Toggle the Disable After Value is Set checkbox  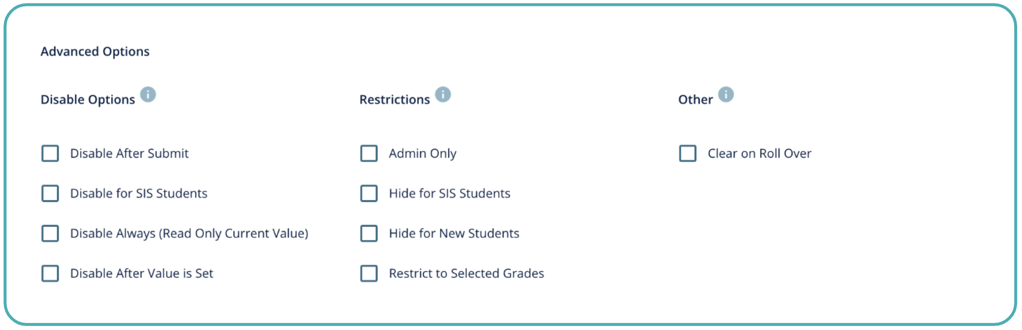pos(50,273)
